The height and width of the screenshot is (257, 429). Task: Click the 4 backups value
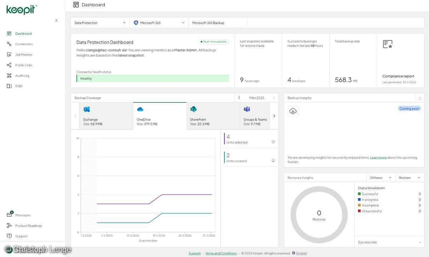296,80
